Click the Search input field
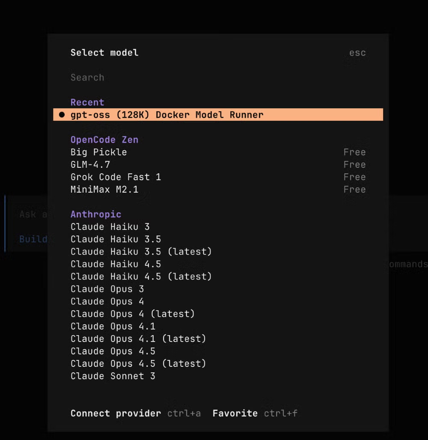The image size is (428, 440). click(128, 77)
